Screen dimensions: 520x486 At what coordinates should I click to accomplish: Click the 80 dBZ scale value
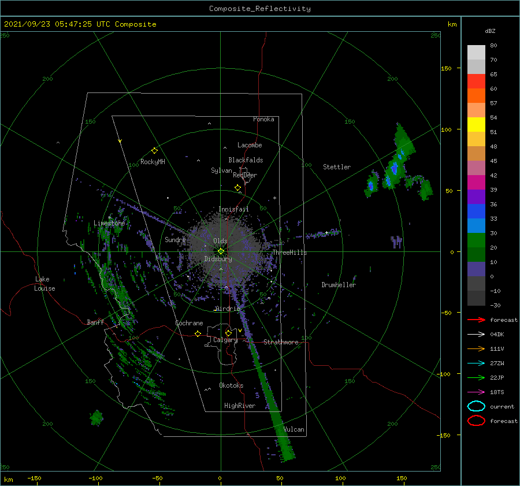point(493,46)
